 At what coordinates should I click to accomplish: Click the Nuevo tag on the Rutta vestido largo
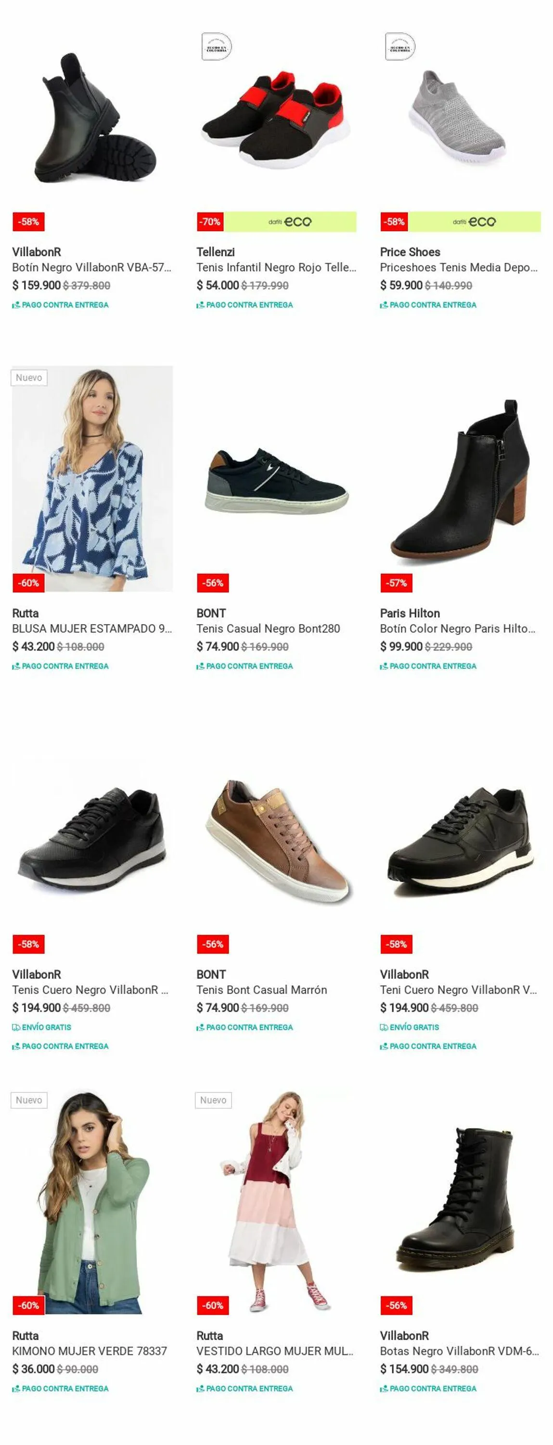[x=214, y=1100]
